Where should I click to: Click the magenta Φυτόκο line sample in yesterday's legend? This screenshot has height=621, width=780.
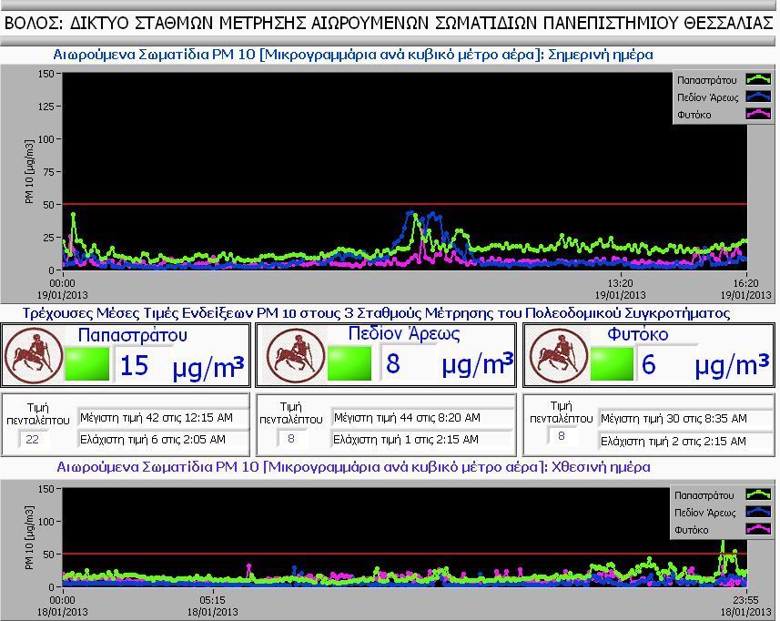758,529
